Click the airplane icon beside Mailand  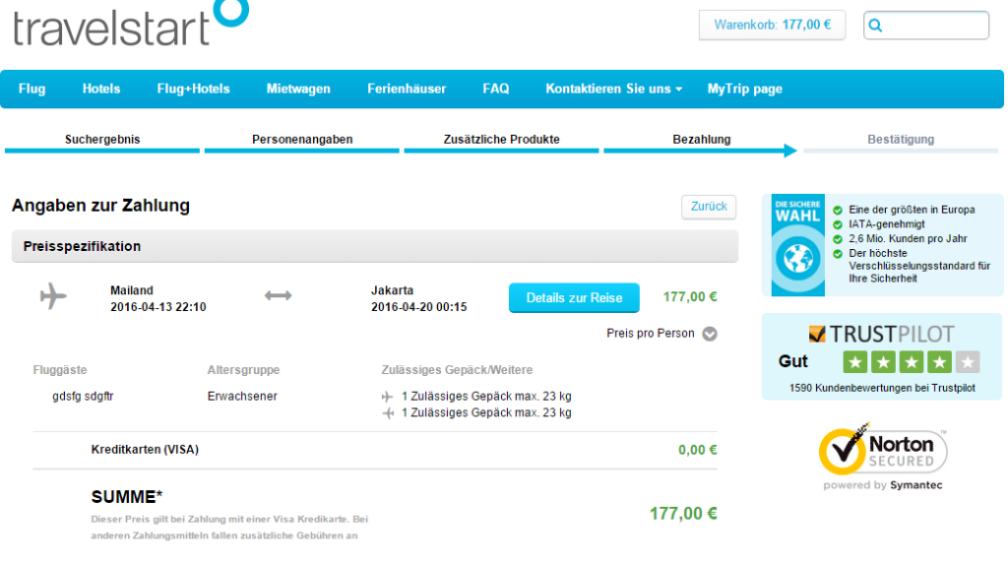(x=53, y=296)
